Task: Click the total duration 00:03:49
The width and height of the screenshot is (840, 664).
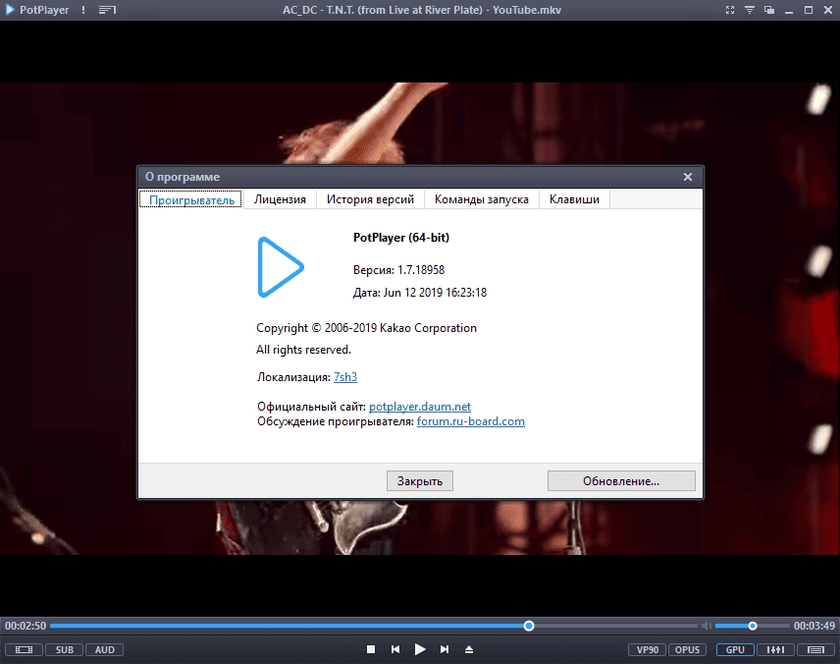Action: (x=814, y=626)
